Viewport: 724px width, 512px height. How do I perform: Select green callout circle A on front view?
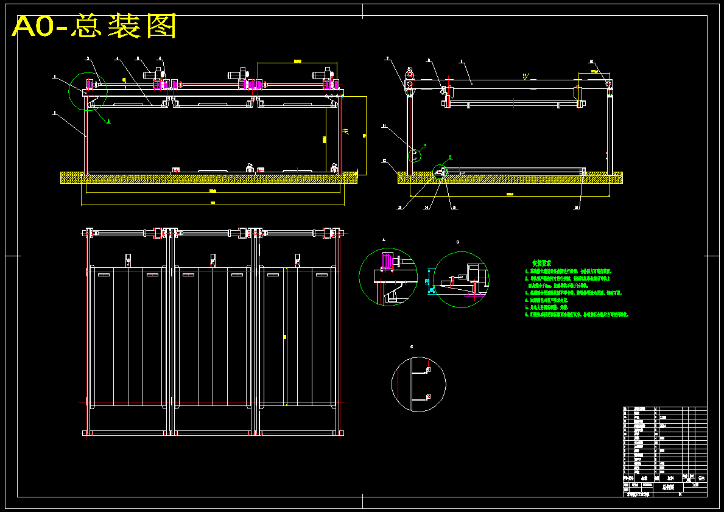coord(88,91)
